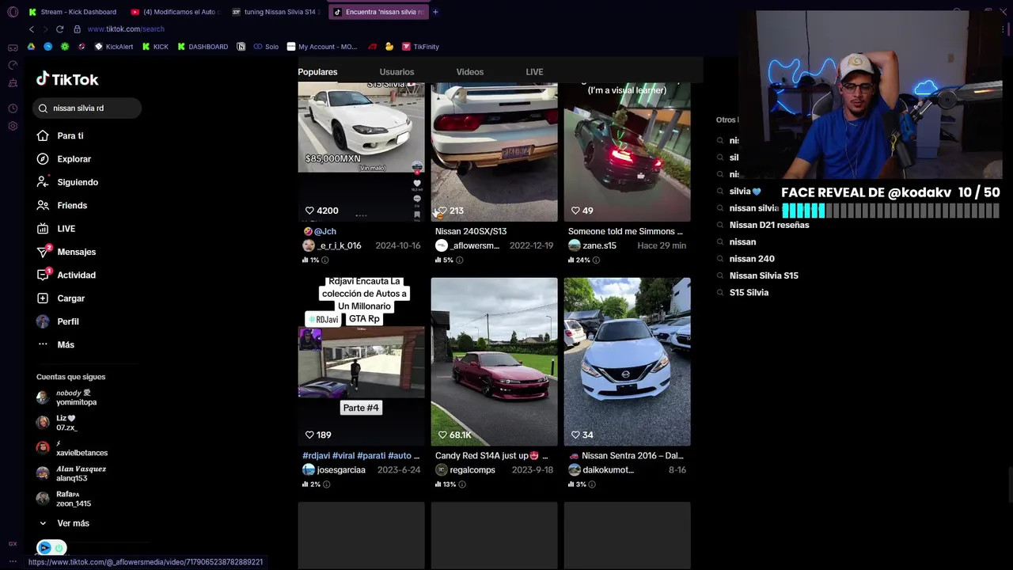Go back with the browser back arrow
This screenshot has width=1013, height=570.
pyautogui.click(x=32, y=29)
